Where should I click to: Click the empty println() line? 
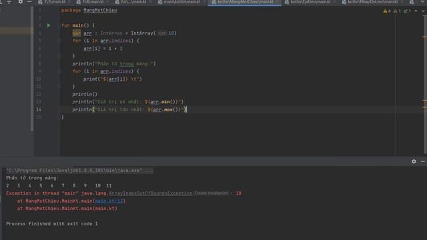pyautogui.click(x=85, y=94)
